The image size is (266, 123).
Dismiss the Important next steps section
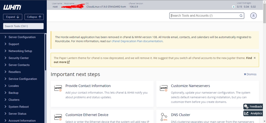pyautogui.click(x=250, y=74)
